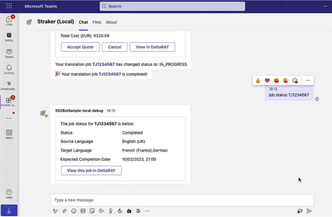Click the Accept Quote button
332x217 pixels.
click(x=80, y=47)
